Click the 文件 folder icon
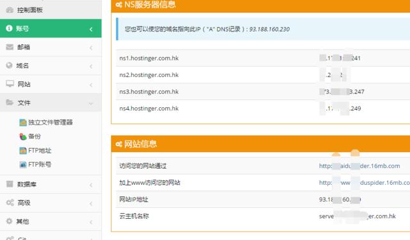 (x=10, y=102)
